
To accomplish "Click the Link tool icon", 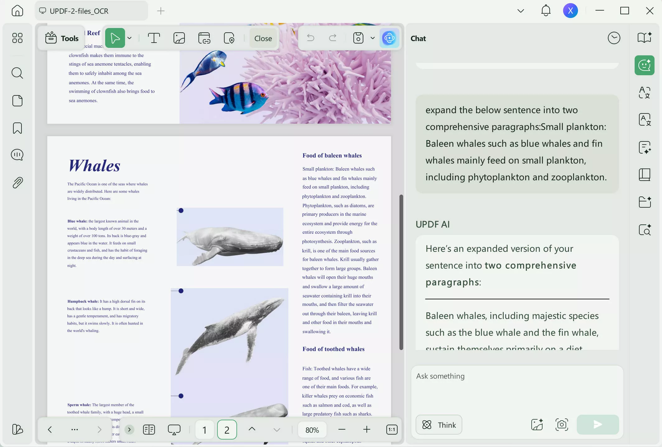I will point(204,38).
